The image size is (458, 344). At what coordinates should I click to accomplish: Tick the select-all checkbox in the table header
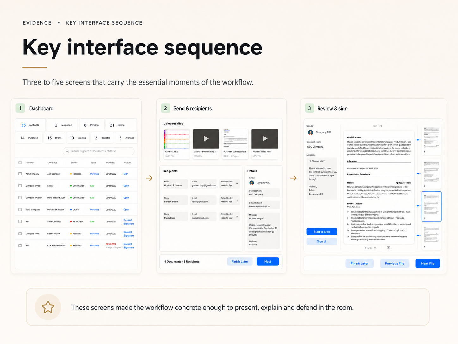click(x=20, y=162)
